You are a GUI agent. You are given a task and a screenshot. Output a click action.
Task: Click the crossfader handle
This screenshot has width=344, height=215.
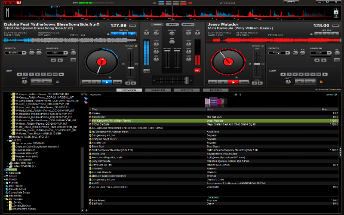click(187, 80)
